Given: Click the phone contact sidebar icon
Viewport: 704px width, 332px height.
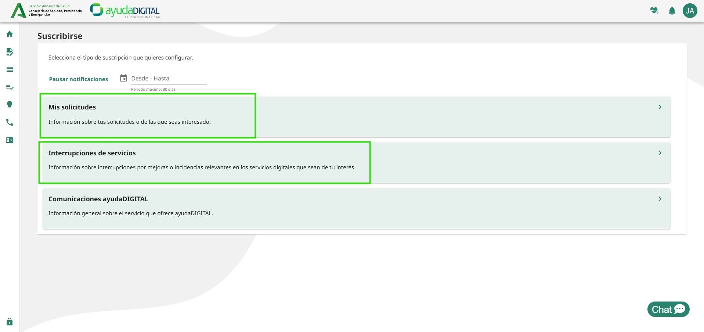Looking at the screenshot, I should (x=10, y=122).
